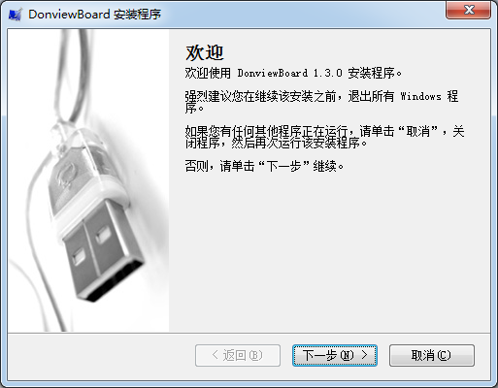Click the line 否则，请单击“下一步”继续

(x=264, y=166)
